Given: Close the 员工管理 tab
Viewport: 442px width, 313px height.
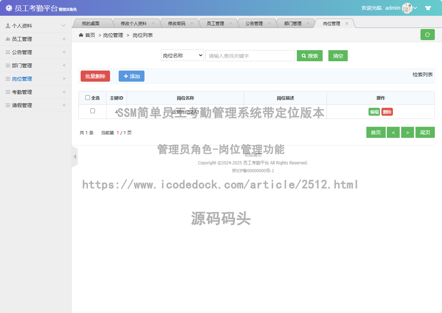Looking at the screenshot, I should [230, 23].
